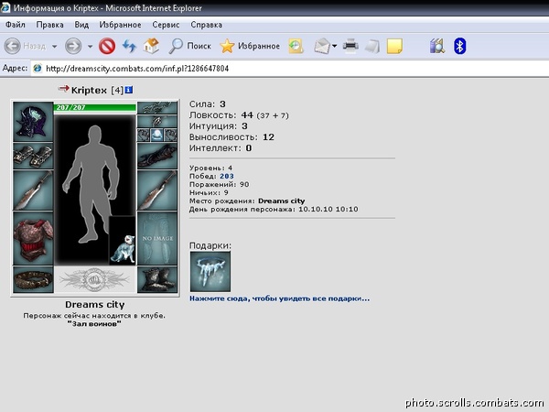Click the character silhouette portrait

click(91, 183)
